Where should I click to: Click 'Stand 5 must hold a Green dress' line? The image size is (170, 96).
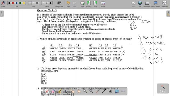point(59,31)
